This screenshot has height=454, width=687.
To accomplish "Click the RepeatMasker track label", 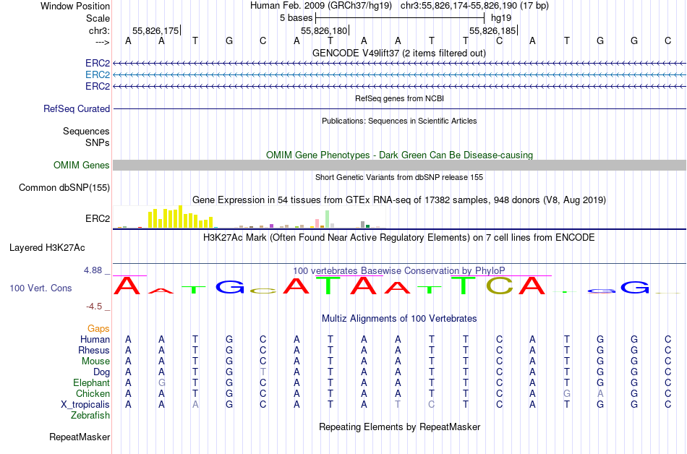I will tap(80, 437).
